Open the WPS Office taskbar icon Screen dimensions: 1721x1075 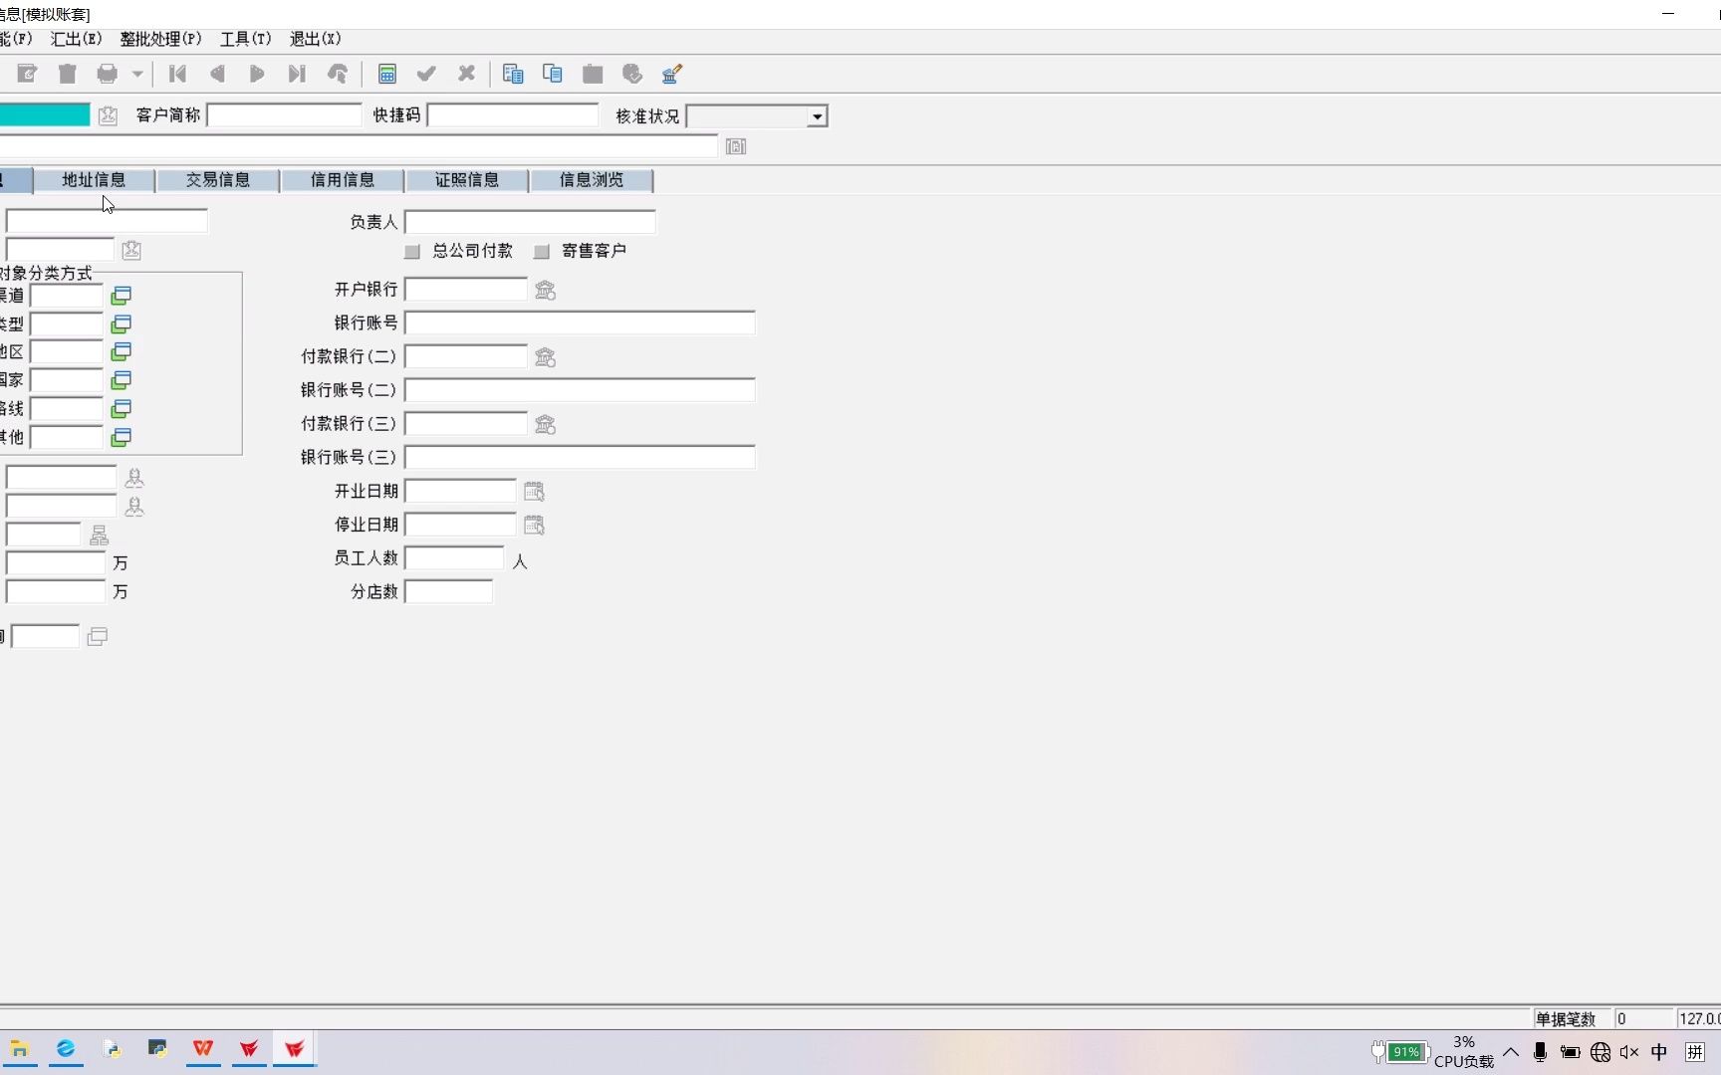[203, 1049]
